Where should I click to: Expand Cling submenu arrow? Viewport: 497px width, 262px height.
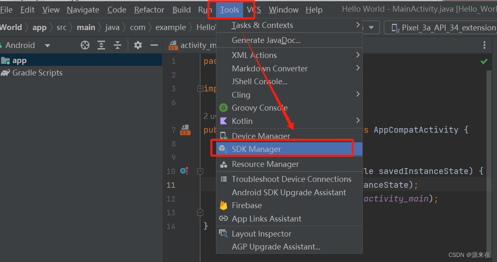(358, 94)
